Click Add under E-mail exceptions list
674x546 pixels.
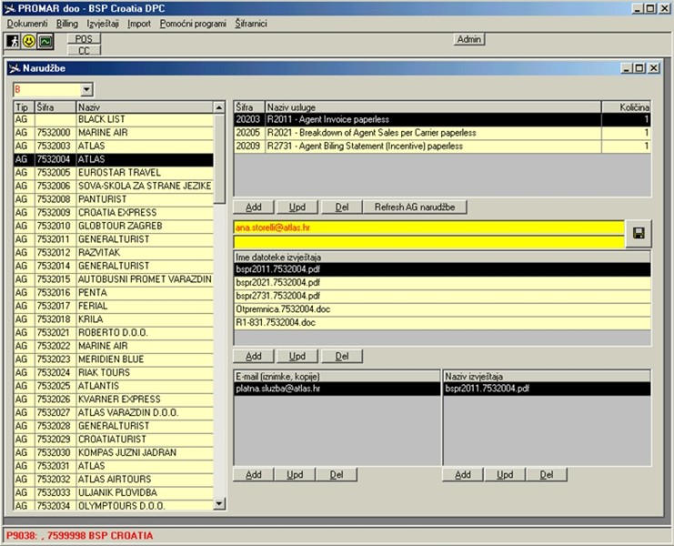pos(254,475)
